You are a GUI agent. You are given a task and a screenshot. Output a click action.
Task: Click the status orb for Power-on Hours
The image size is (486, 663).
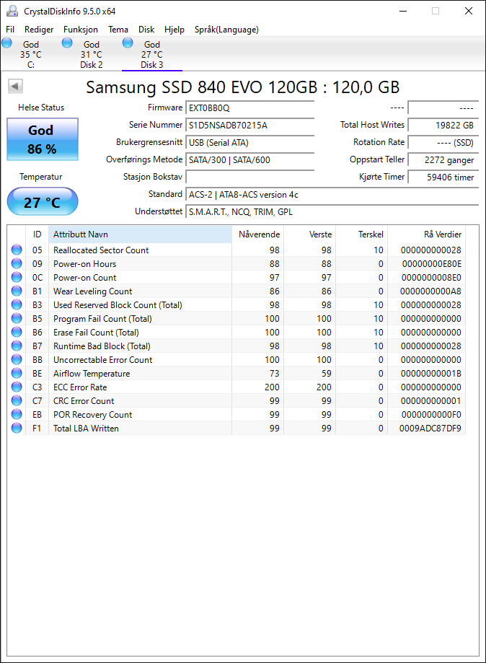[17, 263]
